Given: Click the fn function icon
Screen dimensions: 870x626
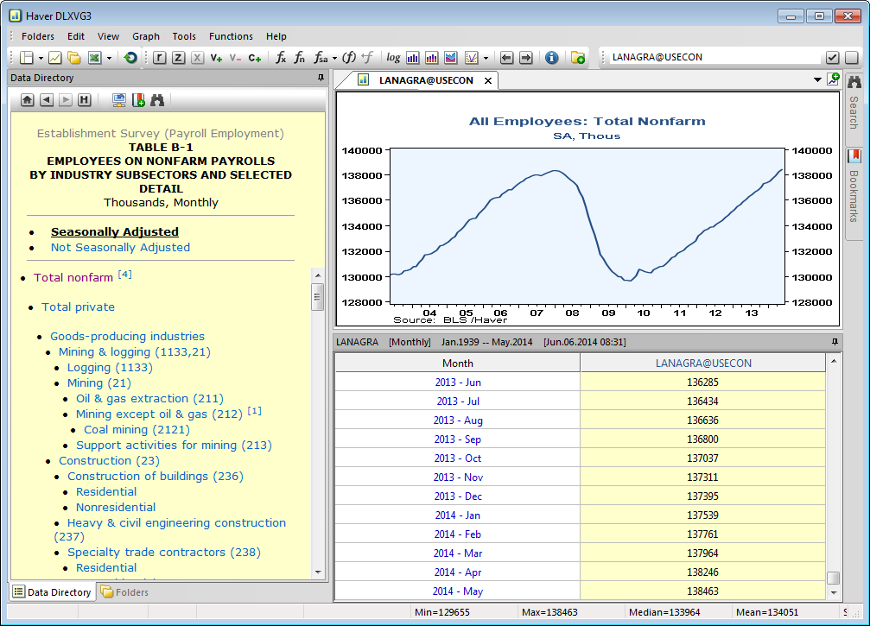Looking at the screenshot, I should coord(300,58).
